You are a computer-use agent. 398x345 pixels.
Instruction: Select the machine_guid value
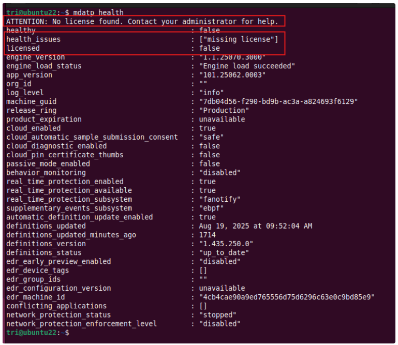278,101
